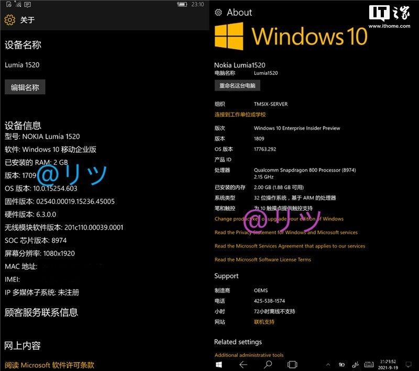Open 连接到工作单位或学校 link
Viewport: 419px width, 371px height.
240,115
